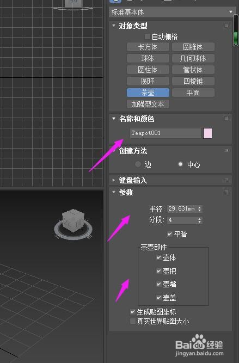Collapse the 名称和颜色 rollout
The height and width of the screenshot is (363, 239).
114,119
